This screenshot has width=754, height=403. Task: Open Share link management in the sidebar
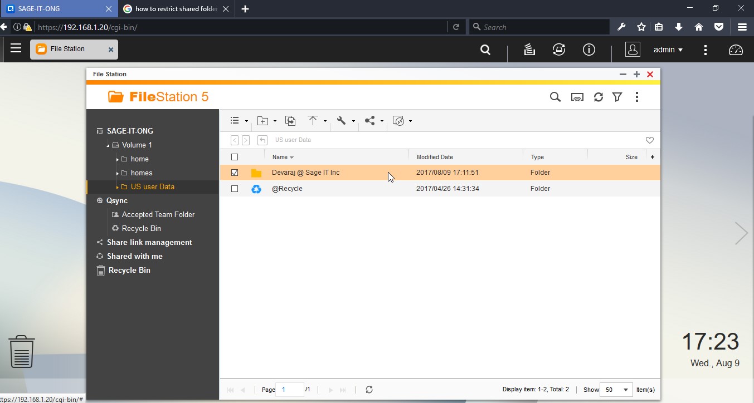tap(149, 242)
